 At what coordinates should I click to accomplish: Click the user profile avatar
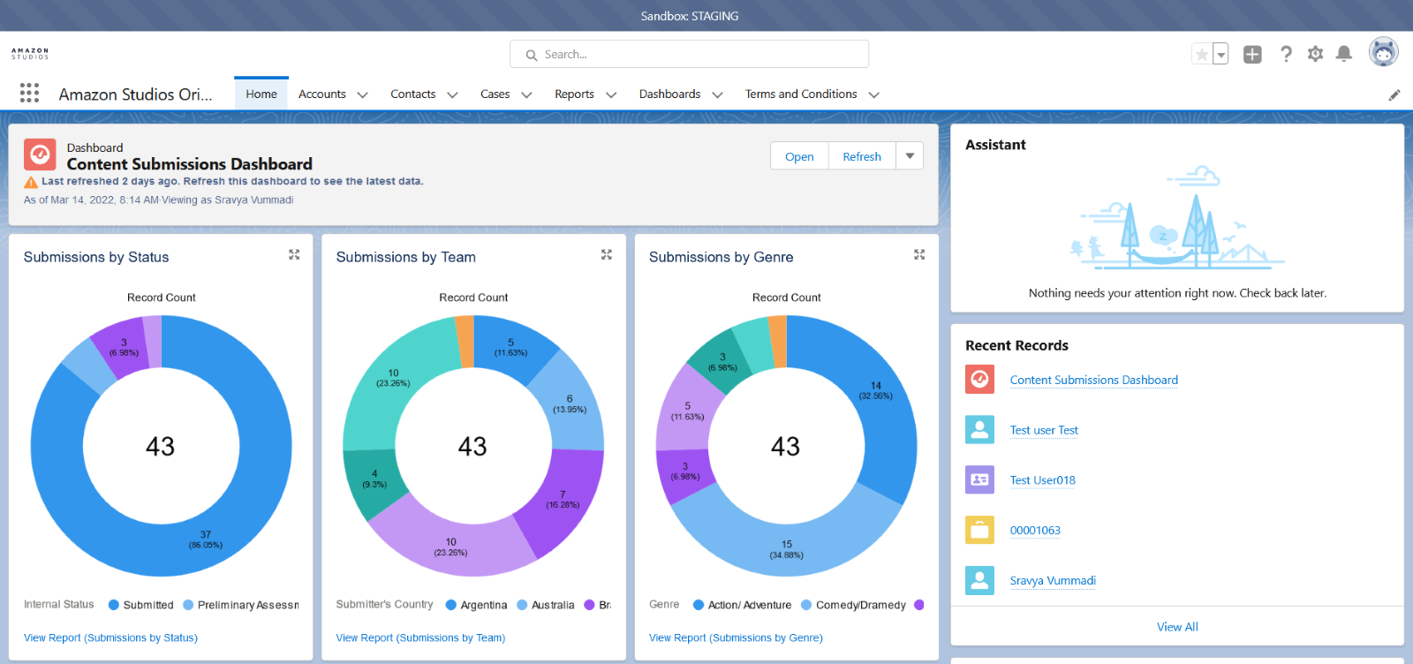click(x=1383, y=52)
